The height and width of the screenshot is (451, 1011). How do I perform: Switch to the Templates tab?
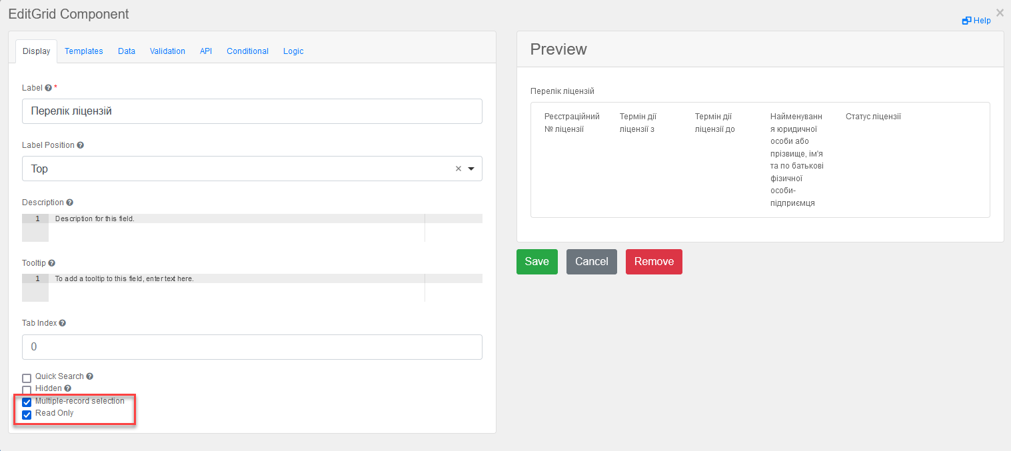84,51
